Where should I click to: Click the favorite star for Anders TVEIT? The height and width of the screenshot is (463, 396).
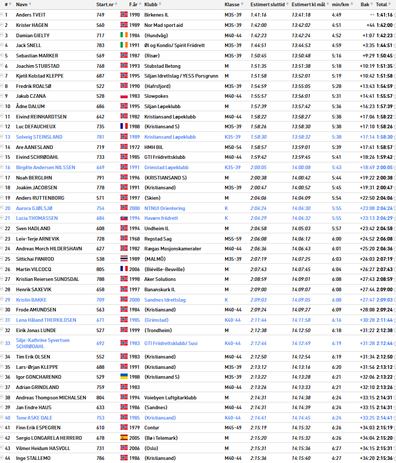[393, 15]
